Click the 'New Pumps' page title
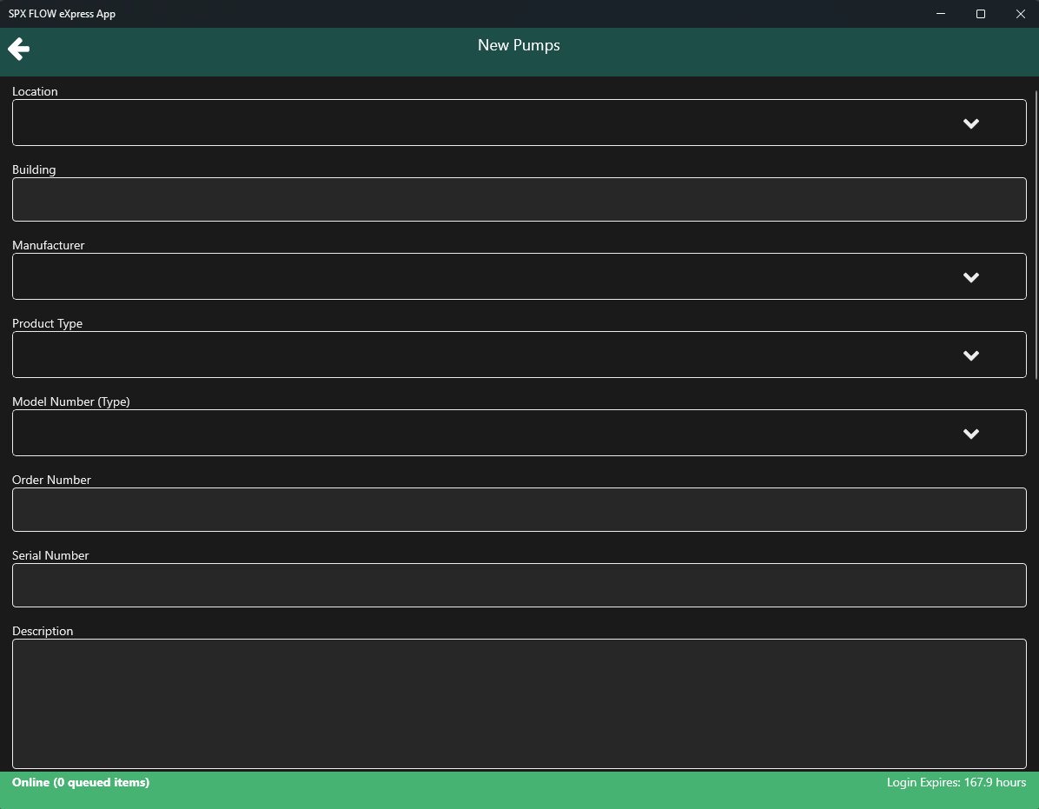 pos(519,45)
